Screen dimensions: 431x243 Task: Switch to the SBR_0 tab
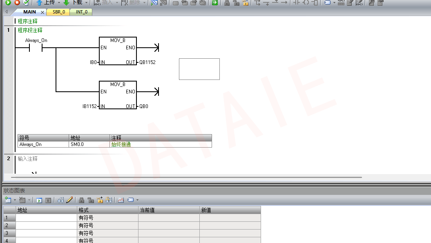click(x=59, y=12)
